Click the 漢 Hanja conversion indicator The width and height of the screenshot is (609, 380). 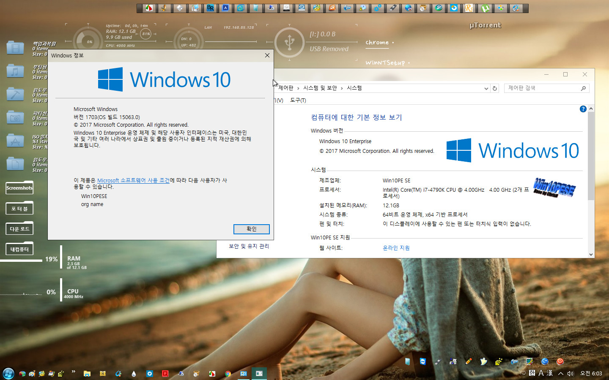click(550, 373)
